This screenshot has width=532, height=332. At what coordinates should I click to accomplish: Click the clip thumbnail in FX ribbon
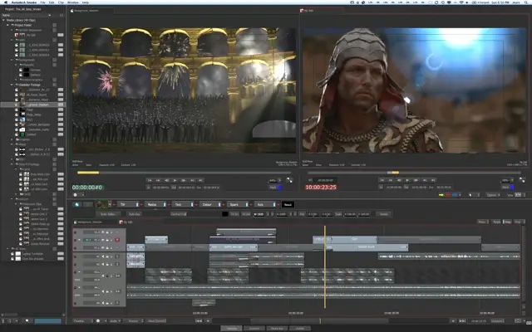[x=102, y=204]
